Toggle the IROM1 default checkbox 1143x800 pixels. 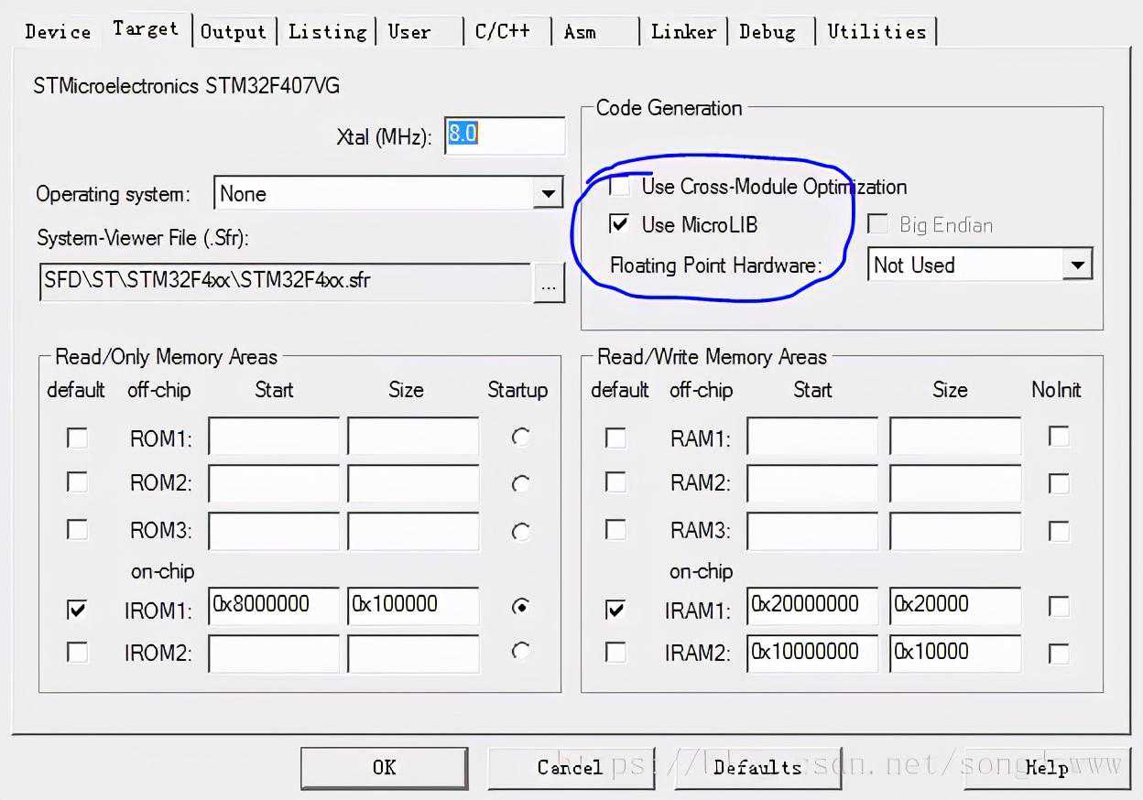click(x=78, y=608)
